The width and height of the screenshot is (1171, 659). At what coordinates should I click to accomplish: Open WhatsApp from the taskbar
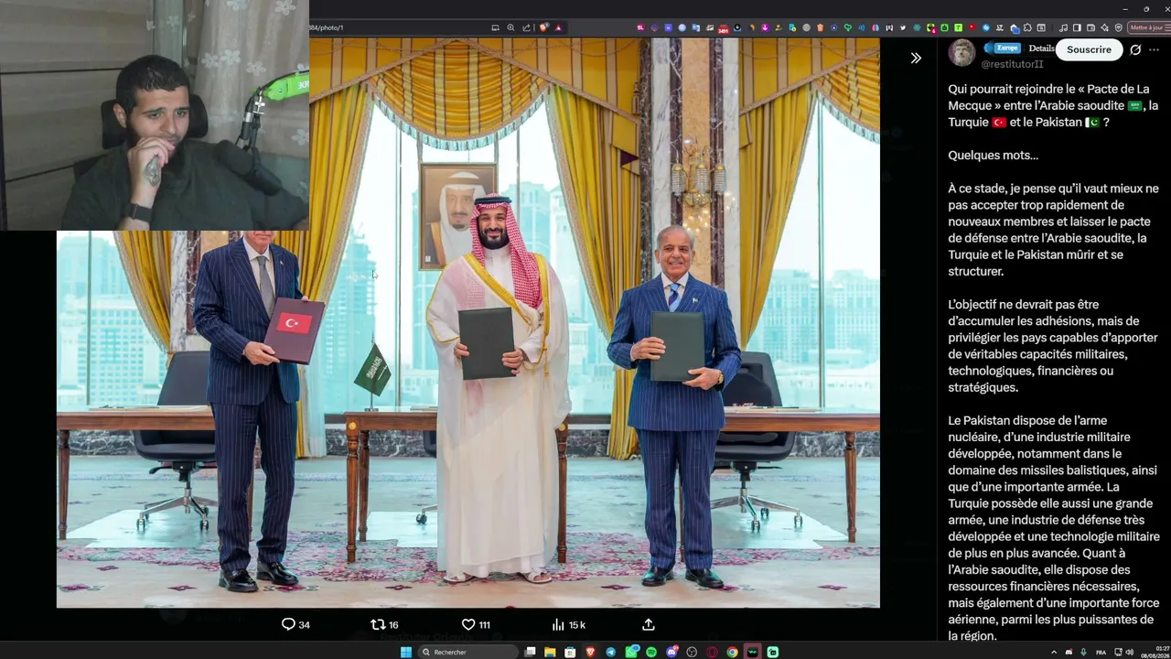point(631,652)
